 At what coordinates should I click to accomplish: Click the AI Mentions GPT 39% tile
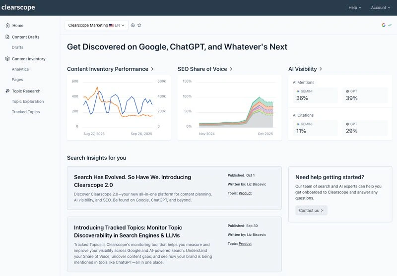coord(365,95)
